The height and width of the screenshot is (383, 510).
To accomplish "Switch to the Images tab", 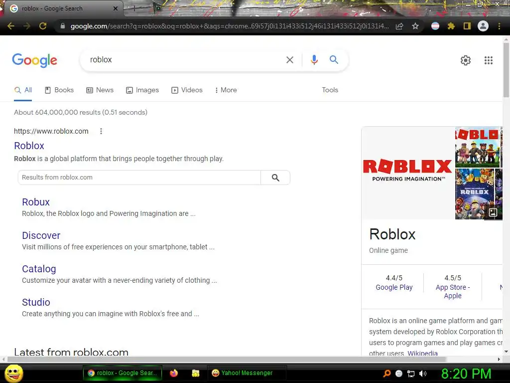I will [x=142, y=90].
